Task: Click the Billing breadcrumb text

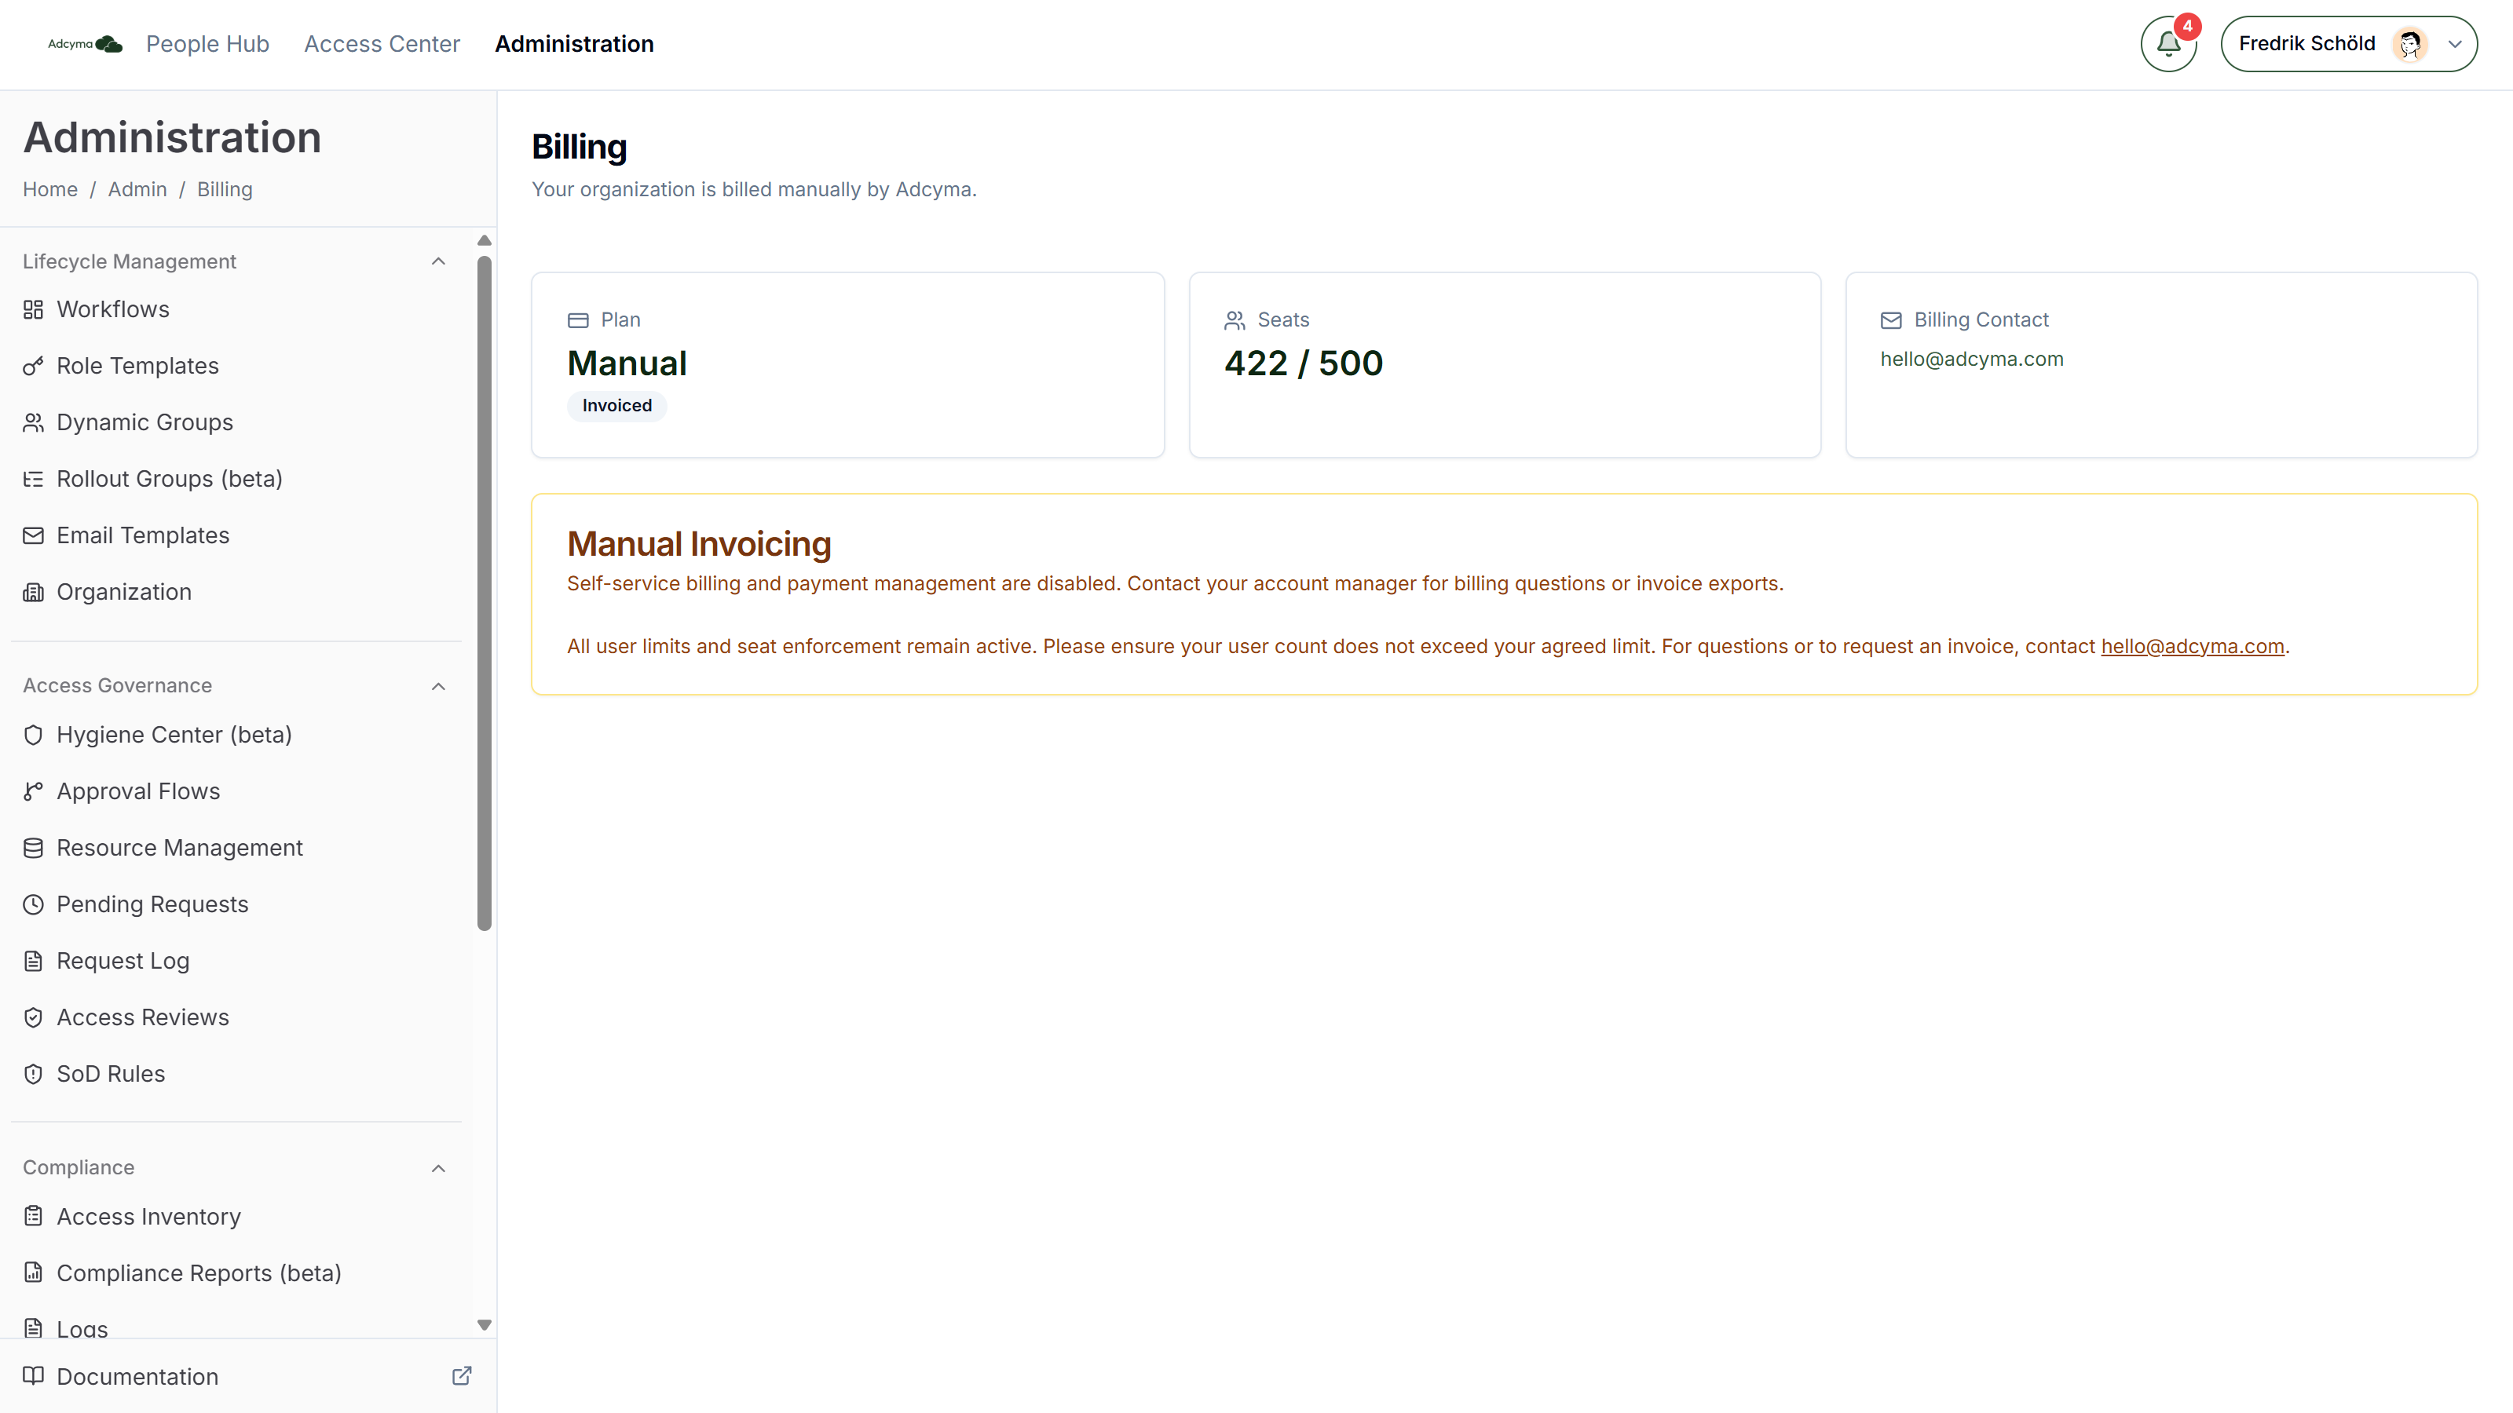Action: pos(225,189)
